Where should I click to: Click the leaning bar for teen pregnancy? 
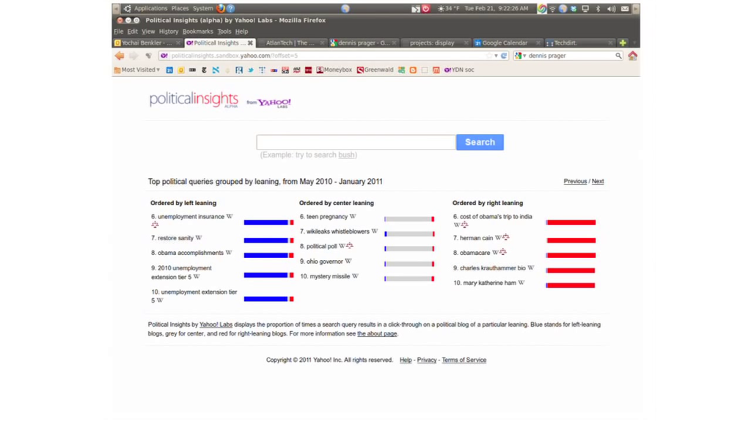(409, 219)
